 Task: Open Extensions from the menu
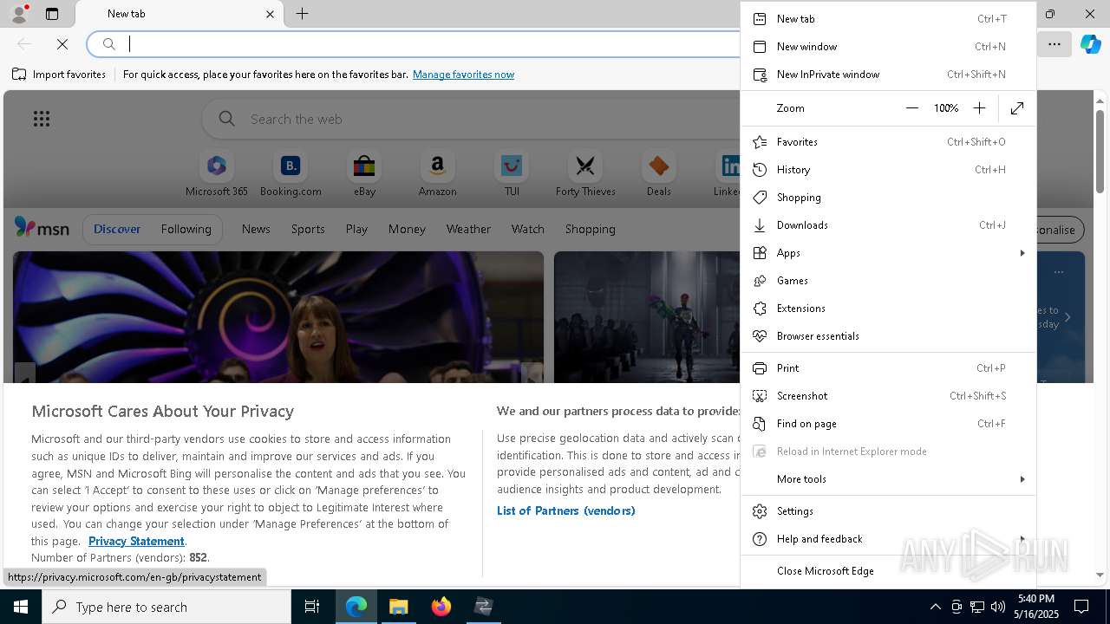[x=888, y=309]
